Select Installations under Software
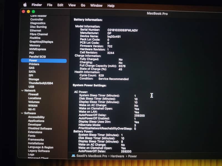Viewport: 222px width, 166px height. pos(36,143)
